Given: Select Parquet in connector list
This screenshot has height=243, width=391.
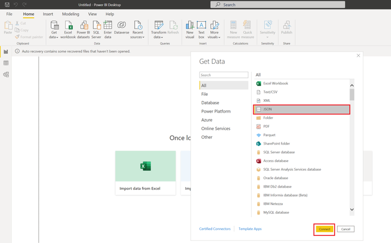Looking at the screenshot, I should (302, 135).
